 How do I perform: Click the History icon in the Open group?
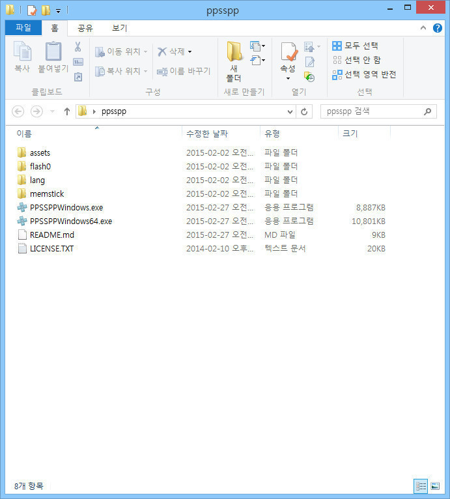click(x=309, y=77)
